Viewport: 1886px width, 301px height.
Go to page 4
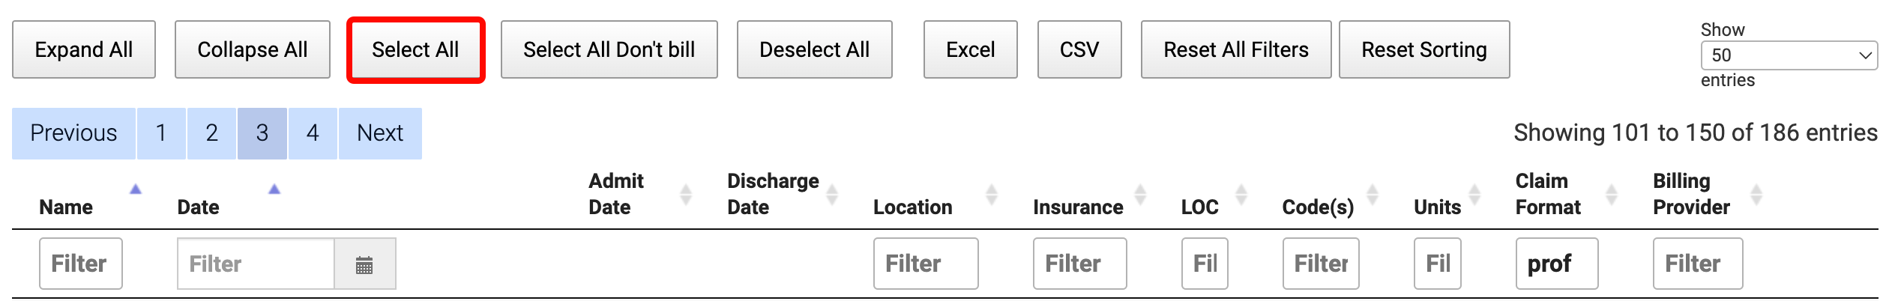pyautogui.click(x=313, y=133)
